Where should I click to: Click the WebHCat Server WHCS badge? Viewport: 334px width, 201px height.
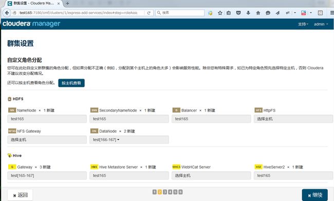(x=176, y=167)
